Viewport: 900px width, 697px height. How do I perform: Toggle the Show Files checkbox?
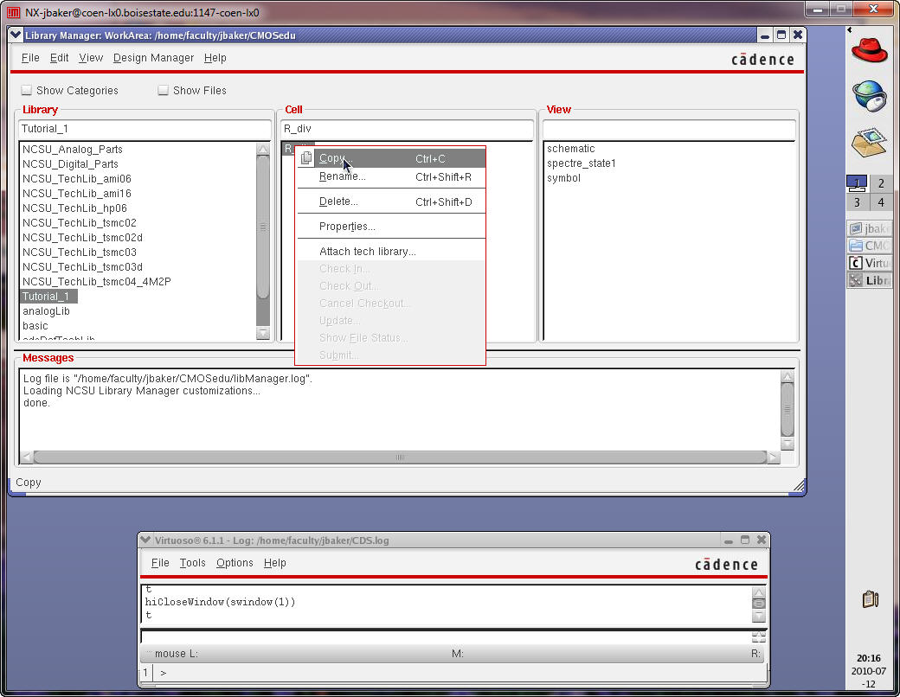164,90
